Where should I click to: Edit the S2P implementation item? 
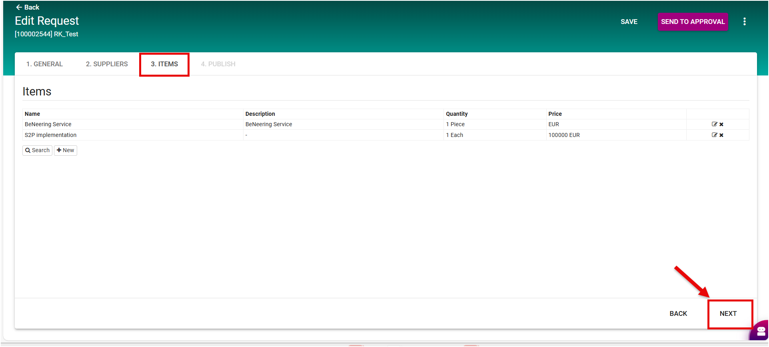click(x=714, y=135)
